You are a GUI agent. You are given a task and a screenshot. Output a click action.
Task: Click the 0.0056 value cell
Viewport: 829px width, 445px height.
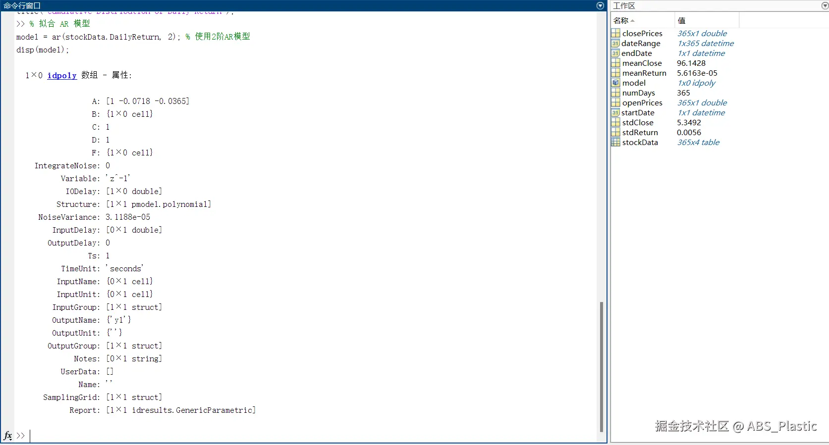pos(689,132)
